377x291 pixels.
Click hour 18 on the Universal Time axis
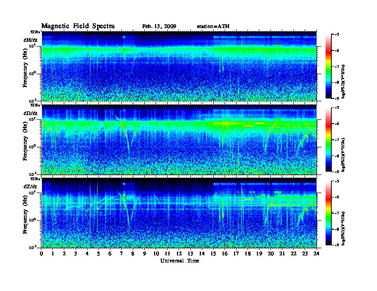coord(248,253)
